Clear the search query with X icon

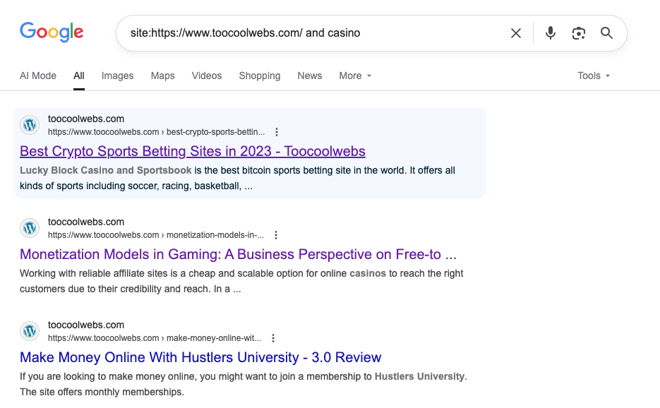pyautogui.click(x=515, y=33)
